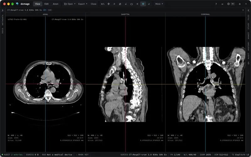Click sagittal Slice: 257/512 overlay text
Viewport: 251px width, 157px height.
coord(95,140)
